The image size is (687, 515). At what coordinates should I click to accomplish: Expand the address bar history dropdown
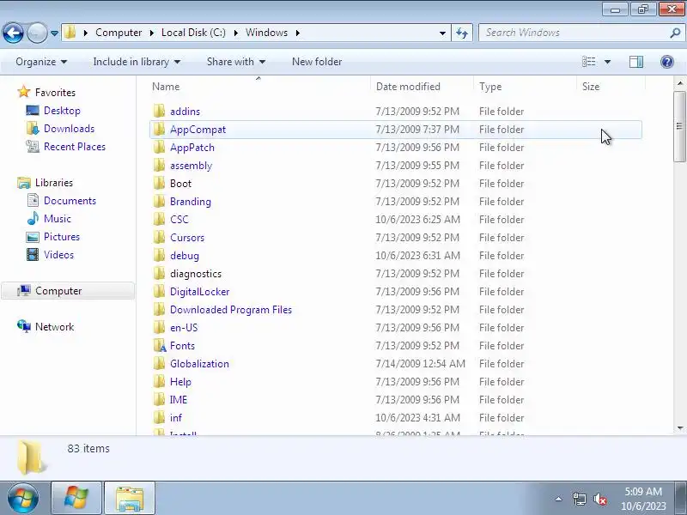coord(442,33)
